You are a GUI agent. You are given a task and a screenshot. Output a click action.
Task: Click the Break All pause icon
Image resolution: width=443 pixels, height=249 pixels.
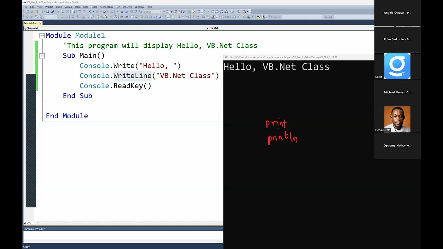[x=122, y=12]
